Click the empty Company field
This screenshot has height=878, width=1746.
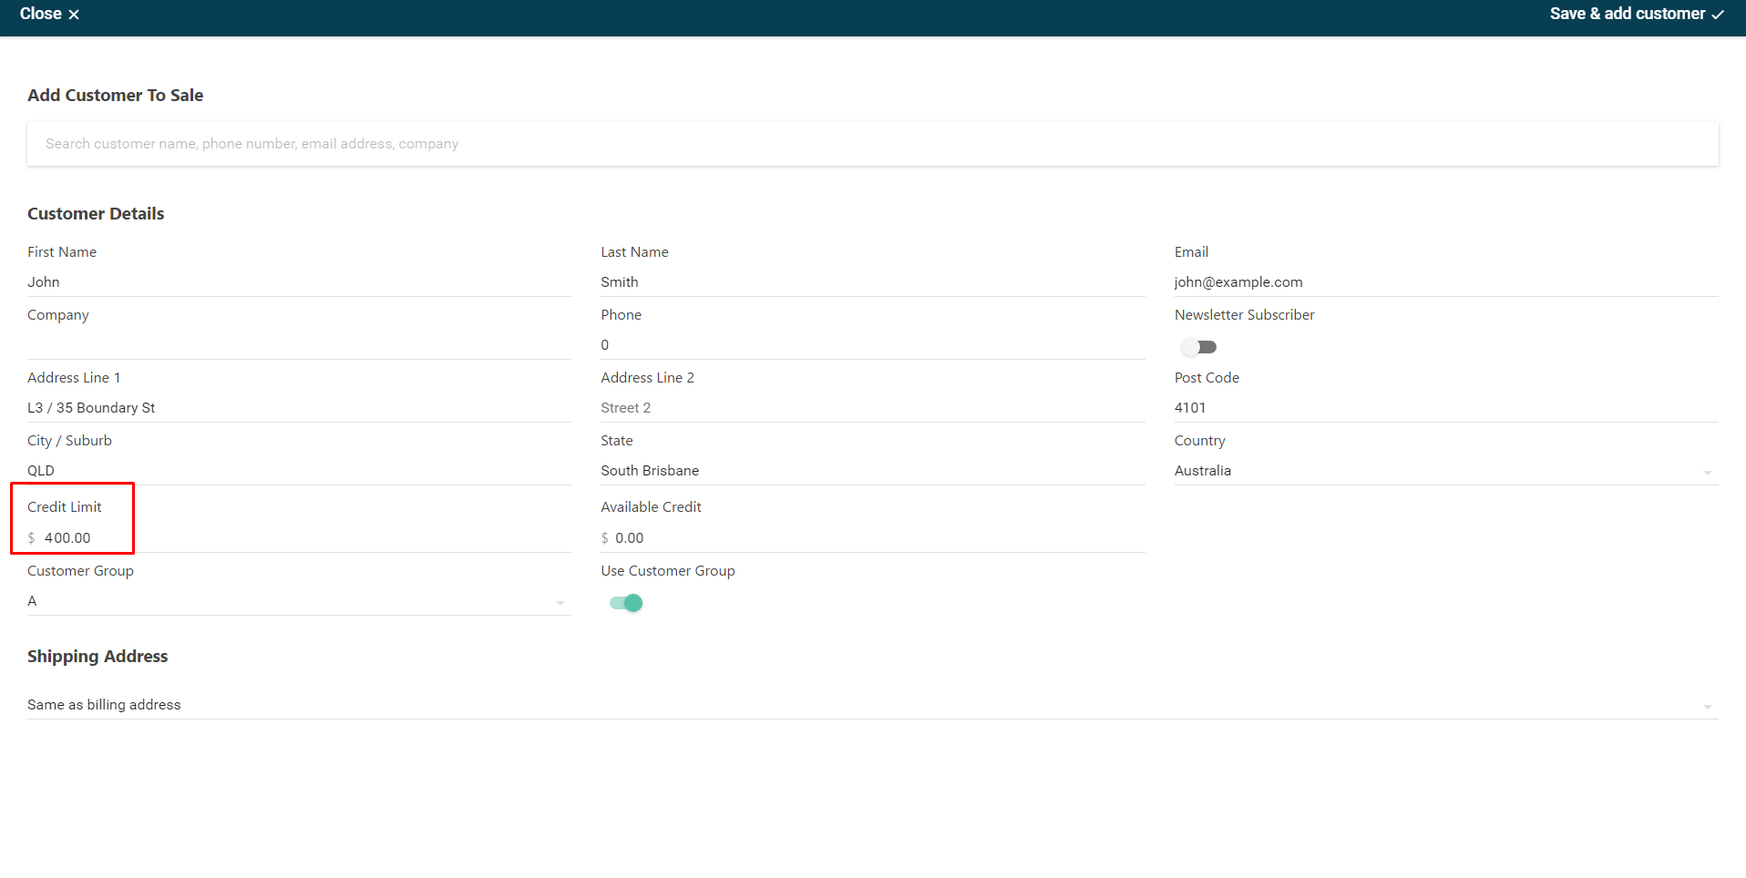(299, 345)
